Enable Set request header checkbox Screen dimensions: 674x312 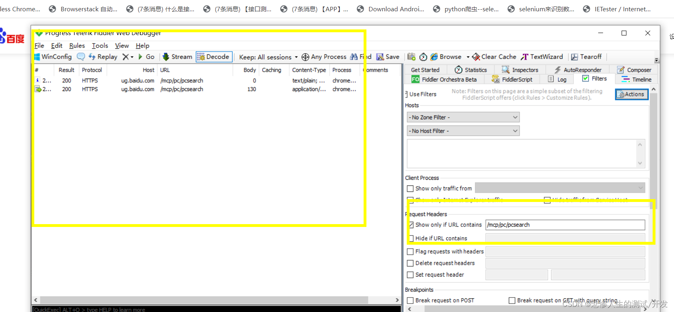pos(410,275)
